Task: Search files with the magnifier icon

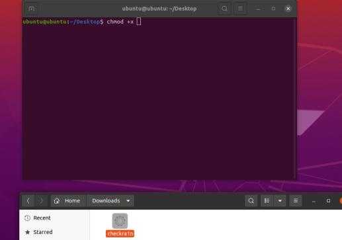Action: (x=251, y=201)
